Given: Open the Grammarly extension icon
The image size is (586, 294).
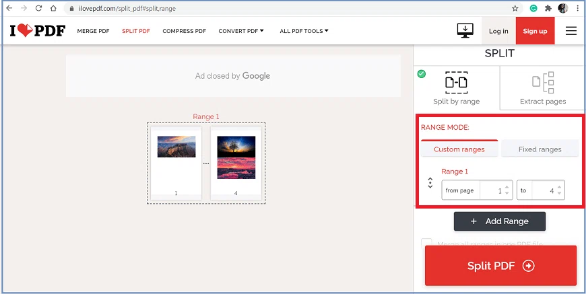Looking at the screenshot, I should tap(533, 8).
